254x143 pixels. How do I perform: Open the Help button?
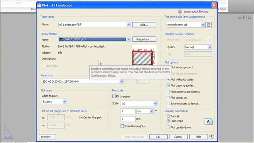(x=198, y=137)
